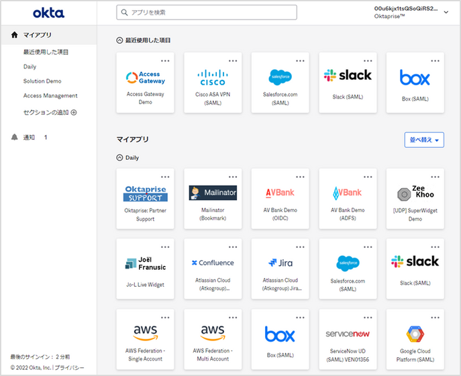Open AV Bank Demo (OIDC) app
461x376 pixels.
point(280,199)
